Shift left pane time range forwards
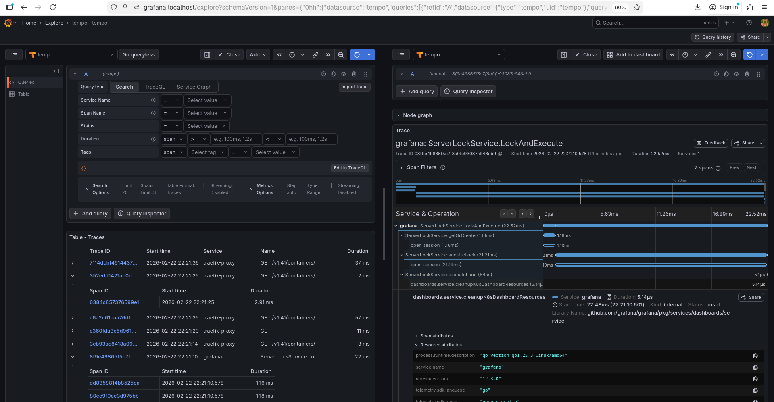 pyautogui.click(x=328, y=55)
